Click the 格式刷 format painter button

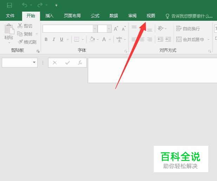tap(27, 42)
